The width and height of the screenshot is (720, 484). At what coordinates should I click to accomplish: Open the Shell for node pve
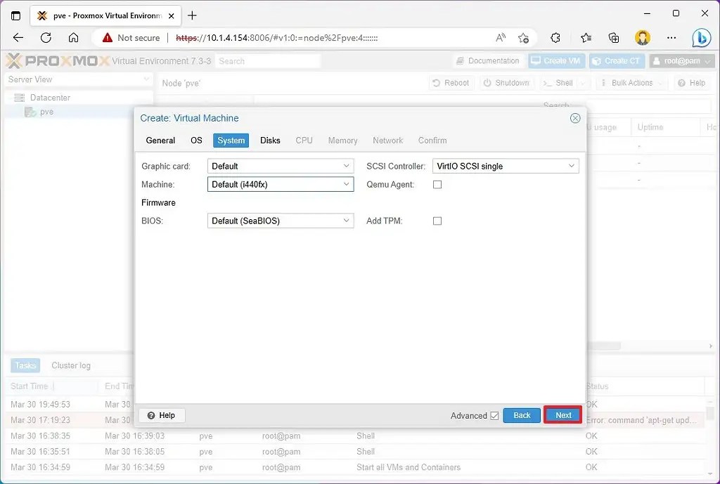click(x=560, y=82)
